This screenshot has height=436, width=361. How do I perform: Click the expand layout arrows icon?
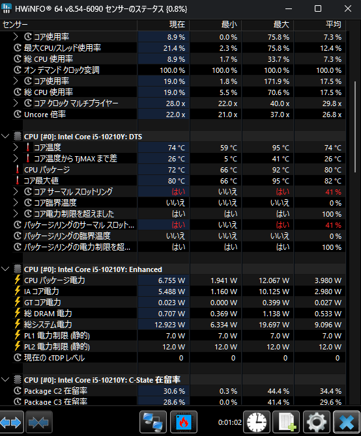click(x=12, y=422)
